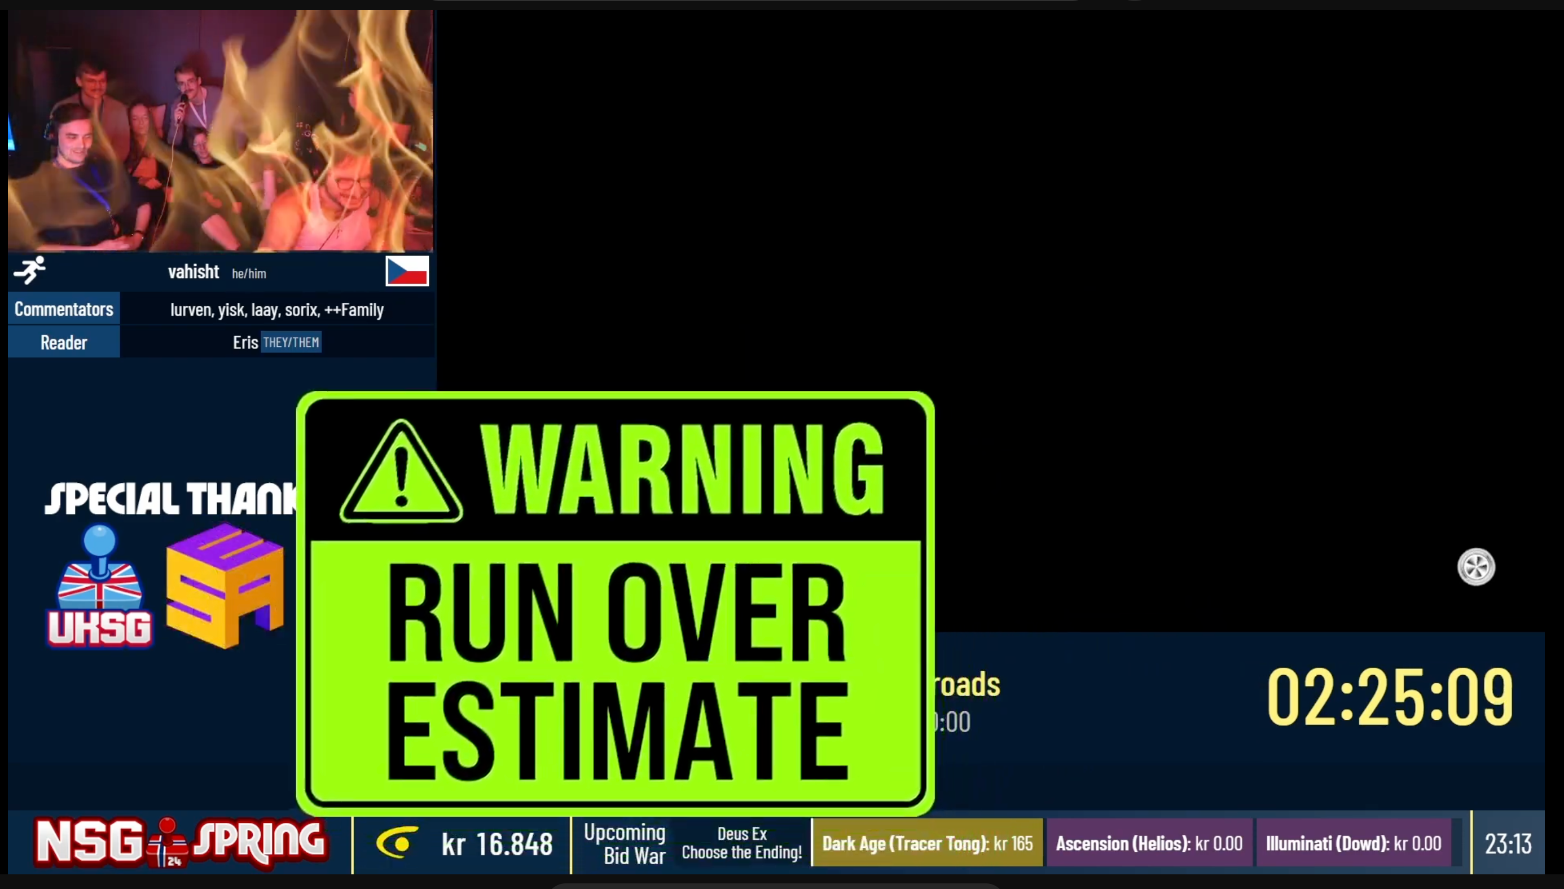Click the clock showing 23:13

point(1508,844)
